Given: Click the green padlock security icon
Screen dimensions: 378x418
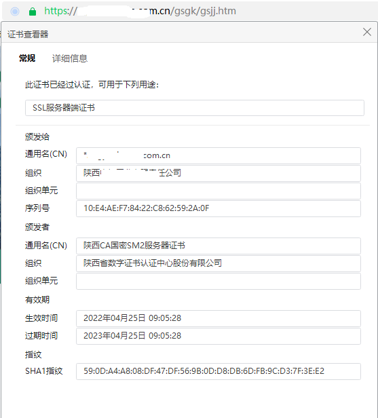Looking at the screenshot, I should [x=33, y=12].
